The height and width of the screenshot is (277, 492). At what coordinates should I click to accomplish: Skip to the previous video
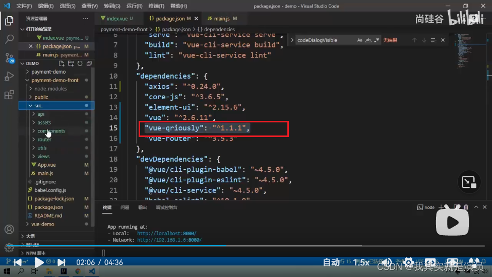click(x=18, y=262)
